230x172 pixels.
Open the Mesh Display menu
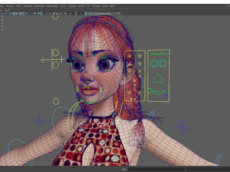click(x=52, y=6)
